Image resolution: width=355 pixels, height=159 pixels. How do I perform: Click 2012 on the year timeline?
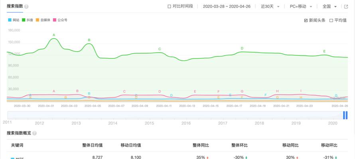click(39, 123)
